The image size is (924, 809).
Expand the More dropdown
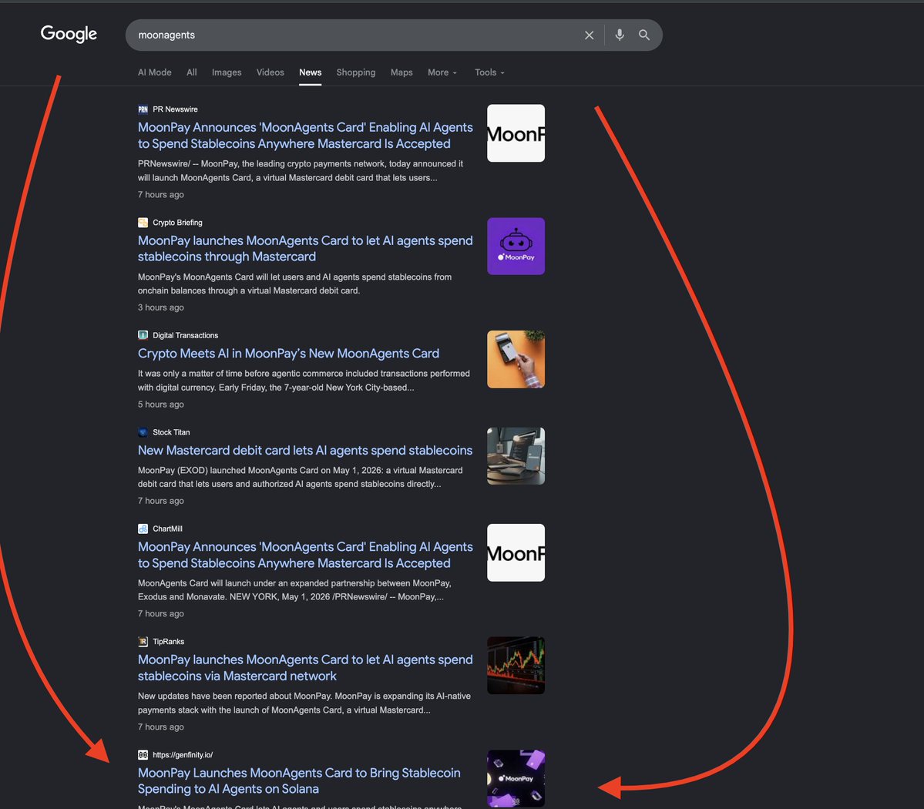pos(442,72)
